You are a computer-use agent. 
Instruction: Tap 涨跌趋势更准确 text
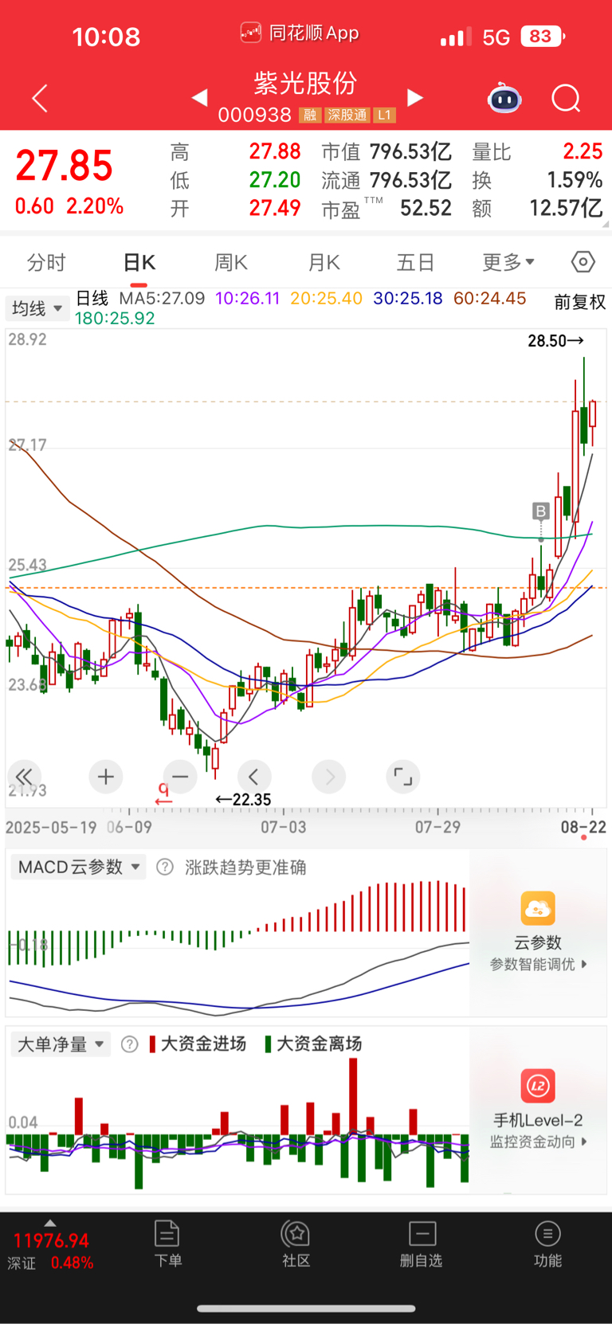click(245, 867)
